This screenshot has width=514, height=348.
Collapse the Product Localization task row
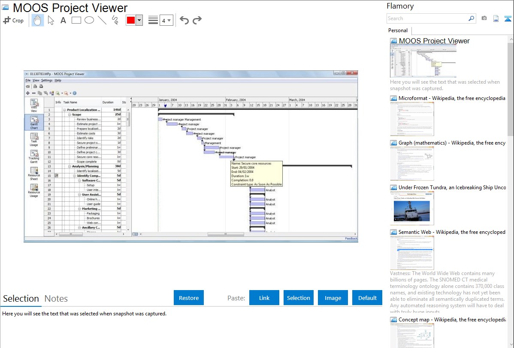[65, 110]
